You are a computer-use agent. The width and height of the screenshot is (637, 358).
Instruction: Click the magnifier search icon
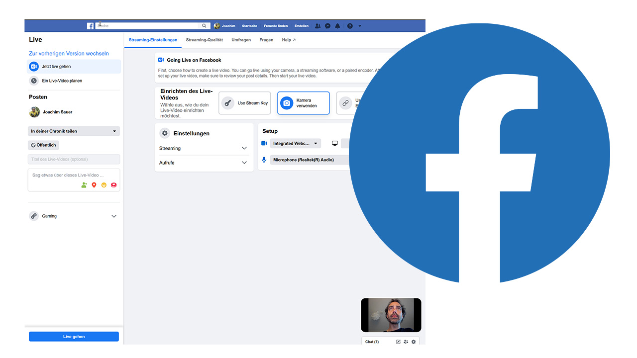pos(204,26)
